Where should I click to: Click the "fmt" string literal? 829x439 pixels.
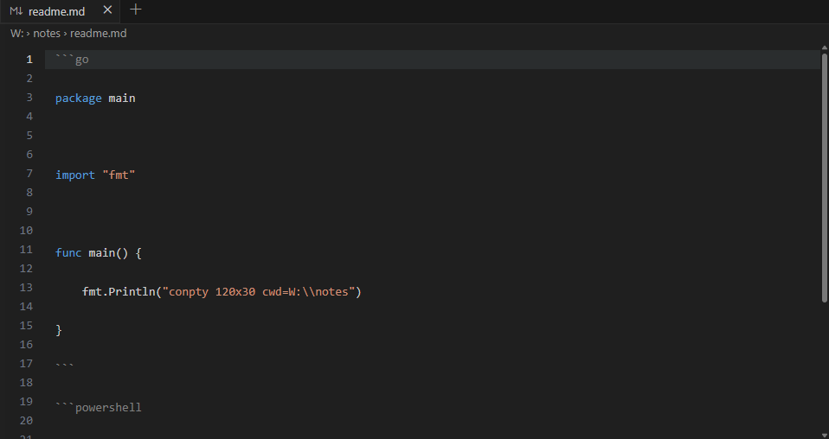[119, 175]
